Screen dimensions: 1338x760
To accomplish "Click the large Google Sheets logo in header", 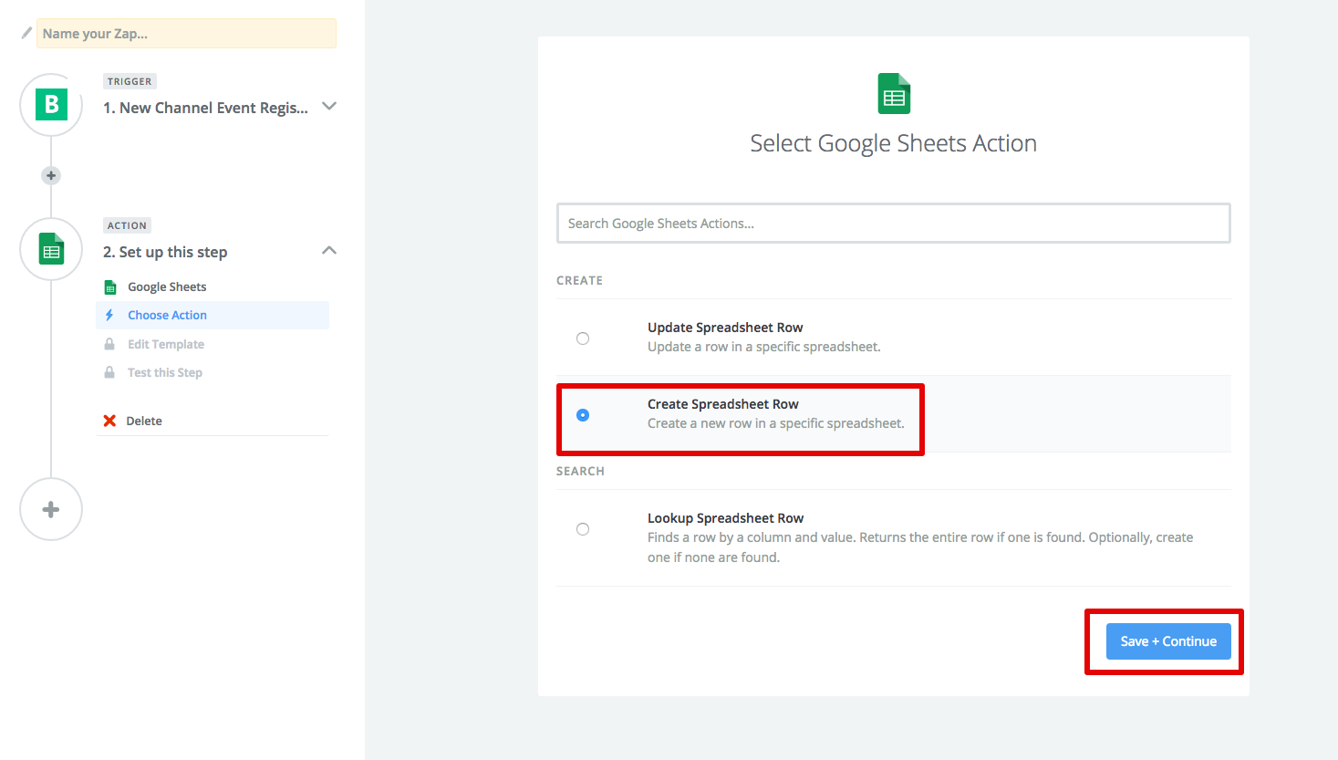I will (x=894, y=94).
